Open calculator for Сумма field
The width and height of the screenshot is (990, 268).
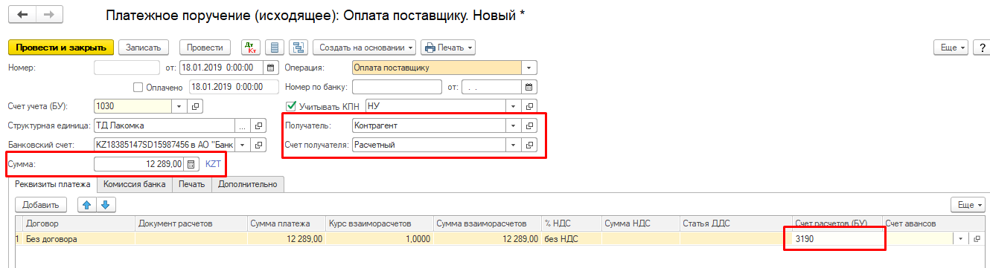coord(191,164)
